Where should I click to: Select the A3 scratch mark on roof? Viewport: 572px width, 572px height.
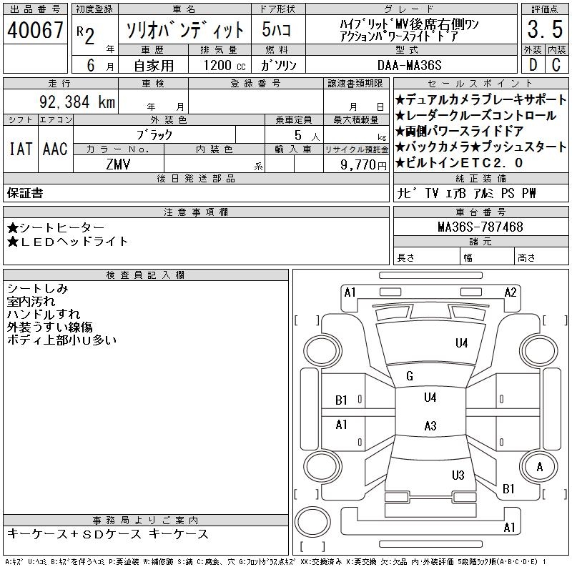[x=430, y=426]
